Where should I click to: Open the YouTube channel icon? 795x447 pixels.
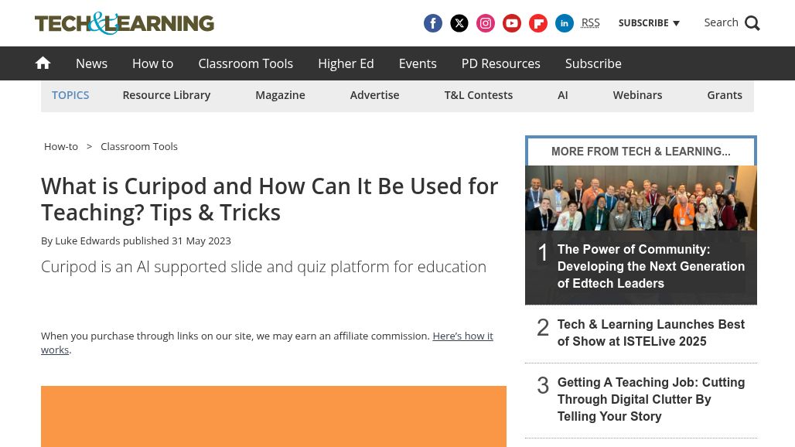click(512, 23)
